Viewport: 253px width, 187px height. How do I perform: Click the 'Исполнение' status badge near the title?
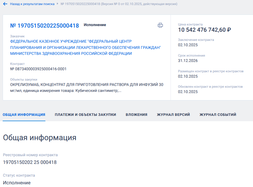[95, 25]
